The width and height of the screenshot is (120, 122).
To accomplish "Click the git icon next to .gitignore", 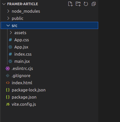I will (8, 76).
